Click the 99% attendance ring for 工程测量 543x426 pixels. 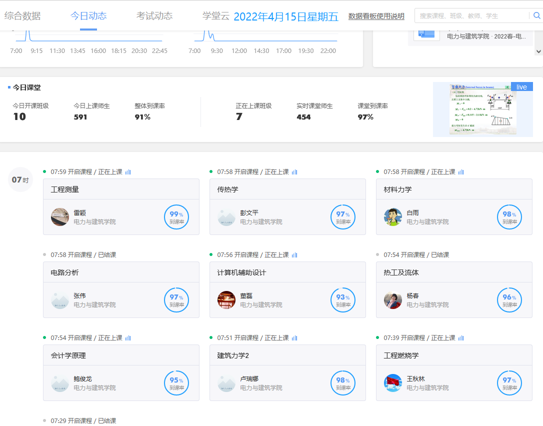pos(176,217)
